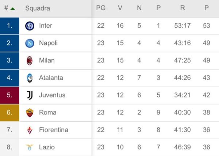The width and height of the screenshot is (219, 156).
Task: Sort by PG matches played column
Action: [x=101, y=8]
